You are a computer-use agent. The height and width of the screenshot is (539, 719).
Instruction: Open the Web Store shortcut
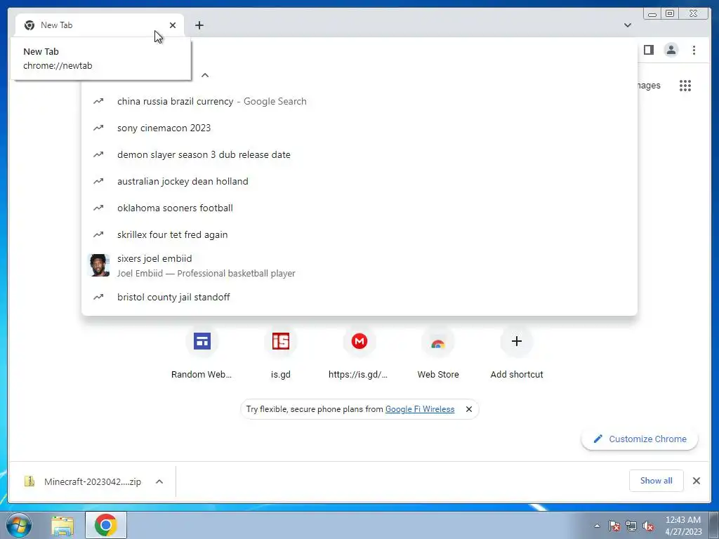pyautogui.click(x=438, y=354)
